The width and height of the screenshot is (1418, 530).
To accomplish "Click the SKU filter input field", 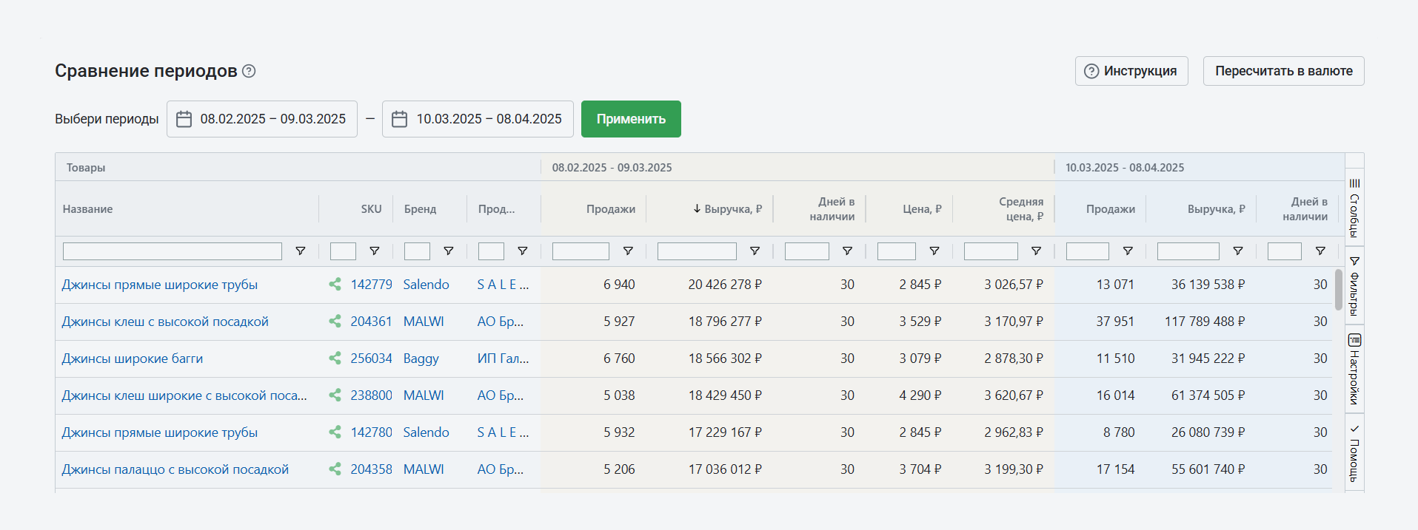I will click(343, 251).
